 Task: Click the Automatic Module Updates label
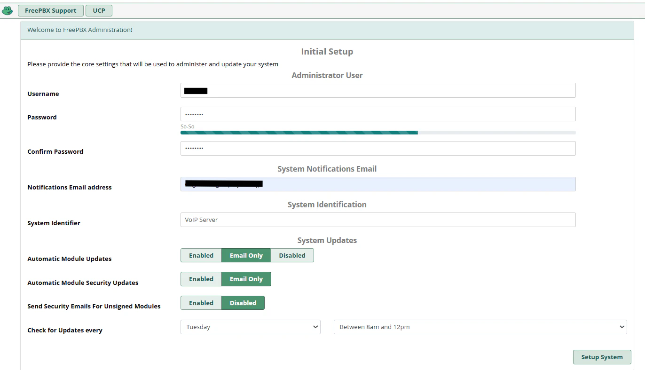[x=70, y=259]
